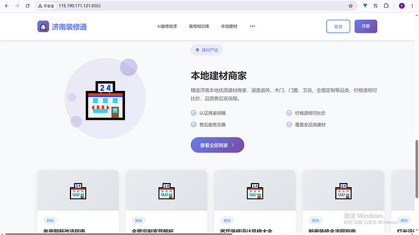Screen dimensions: 419x235
Task: Open the first card's store thumbnail
Action: click(x=78, y=191)
